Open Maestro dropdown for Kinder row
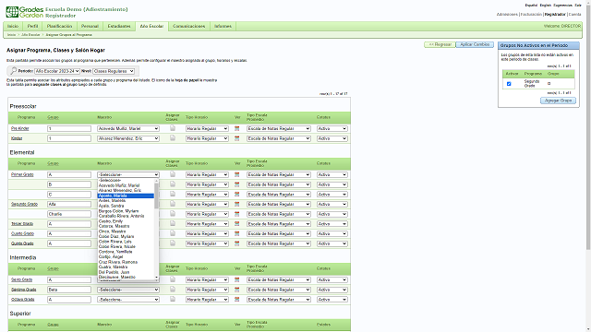Screen dimensions: 591x332 (x=128, y=138)
